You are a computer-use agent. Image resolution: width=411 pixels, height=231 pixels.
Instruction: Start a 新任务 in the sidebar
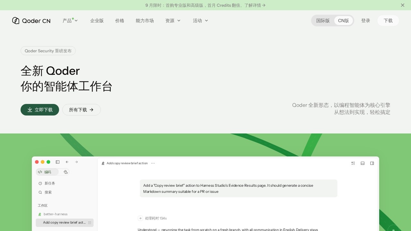pyautogui.click(x=47, y=184)
